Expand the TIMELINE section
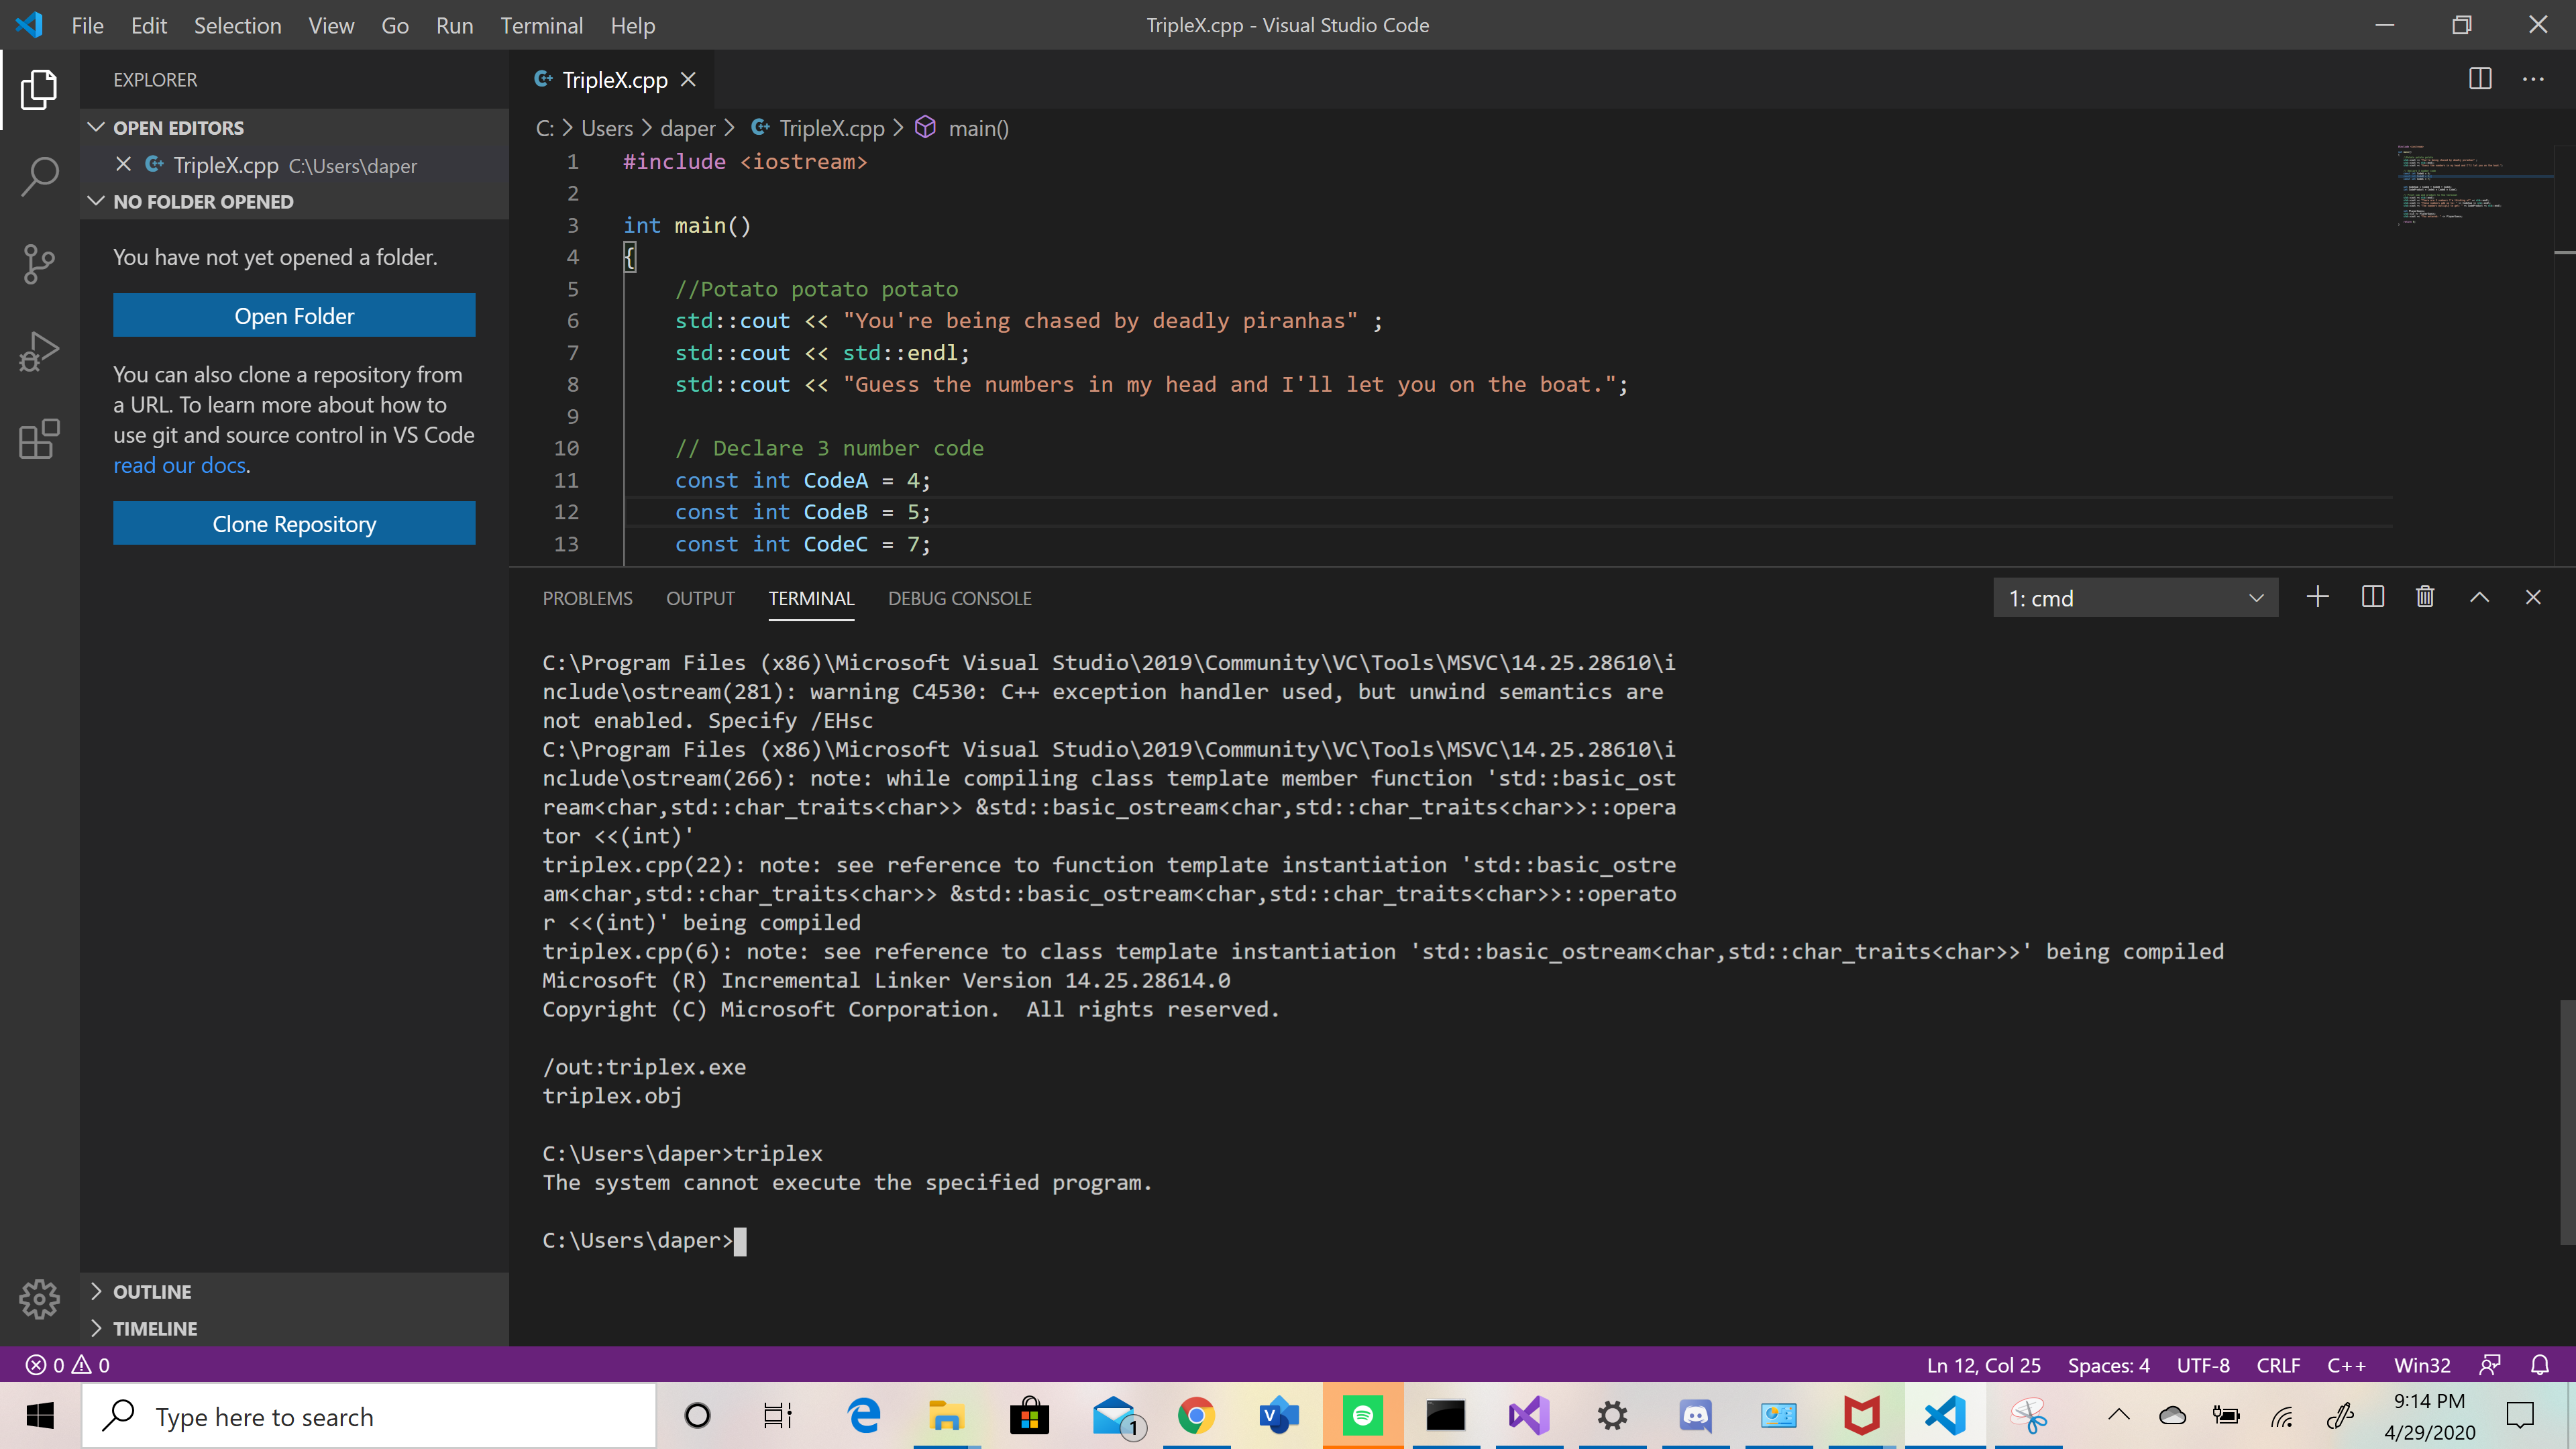Image resolution: width=2576 pixels, height=1449 pixels. (155, 1328)
